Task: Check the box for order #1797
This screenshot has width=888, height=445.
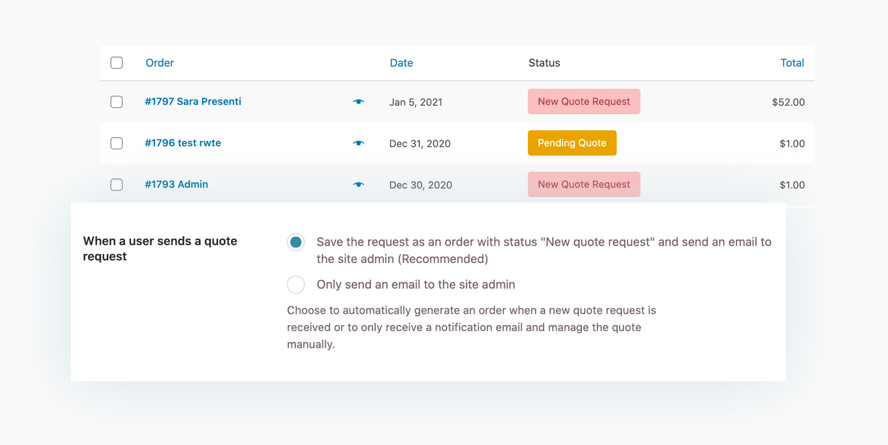Action: (x=117, y=102)
